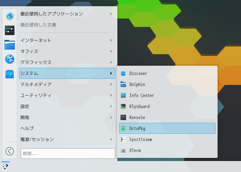Open 最近使用したアプリケーション menu entry
Viewport: 241px width, 172px height.
67,14
